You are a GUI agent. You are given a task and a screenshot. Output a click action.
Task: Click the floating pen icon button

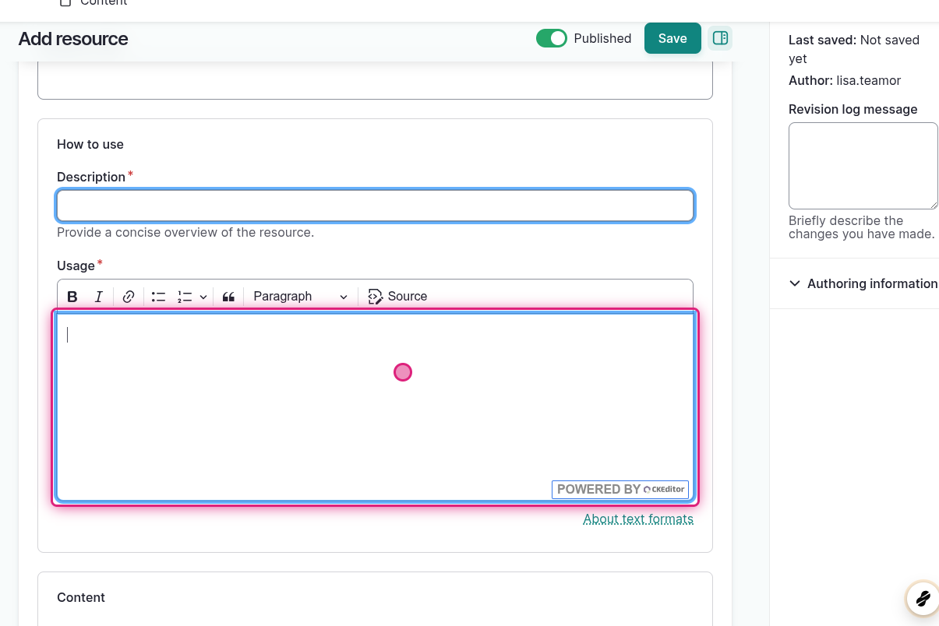point(923,598)
